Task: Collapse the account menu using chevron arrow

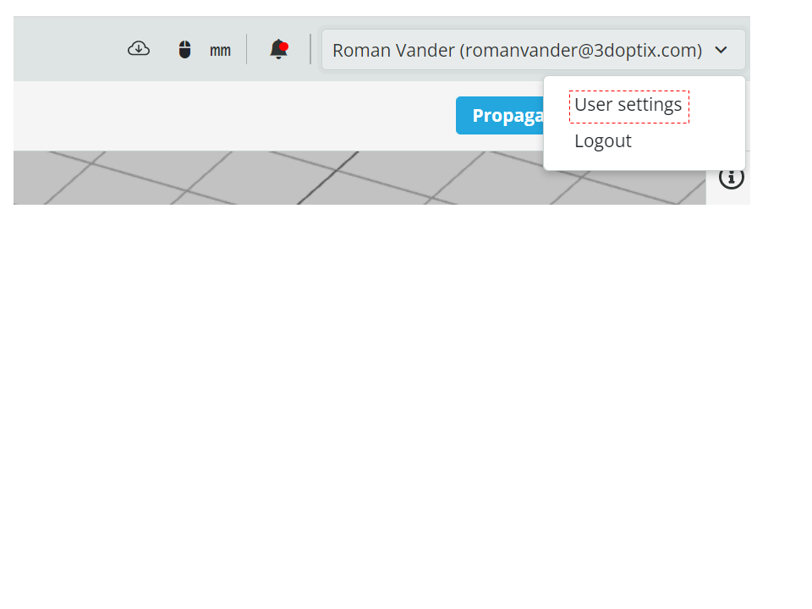Action: click(x=721, y=50)
